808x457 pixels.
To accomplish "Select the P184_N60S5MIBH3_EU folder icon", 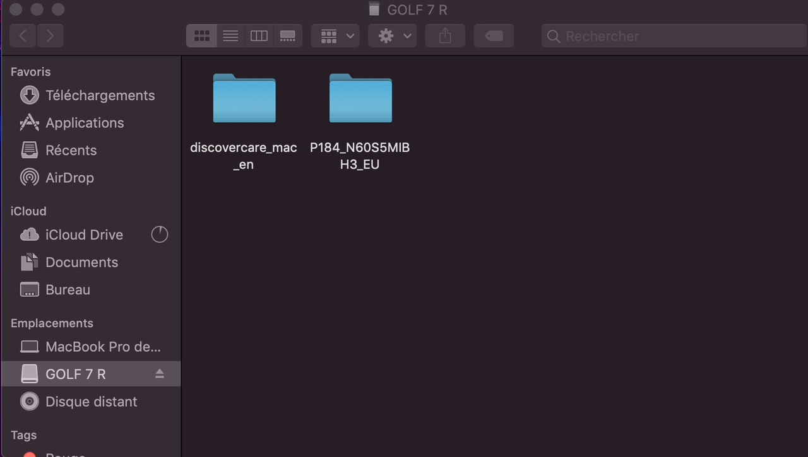I will click(360, 98).
